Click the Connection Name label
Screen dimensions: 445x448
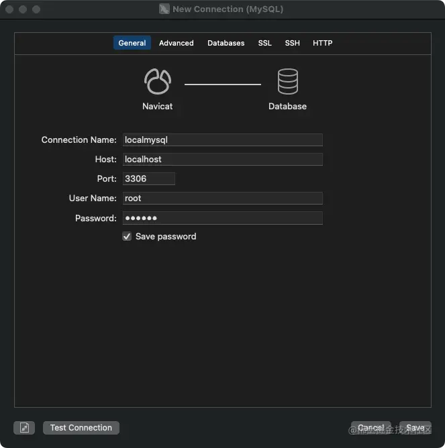click(x=79, y=139)
